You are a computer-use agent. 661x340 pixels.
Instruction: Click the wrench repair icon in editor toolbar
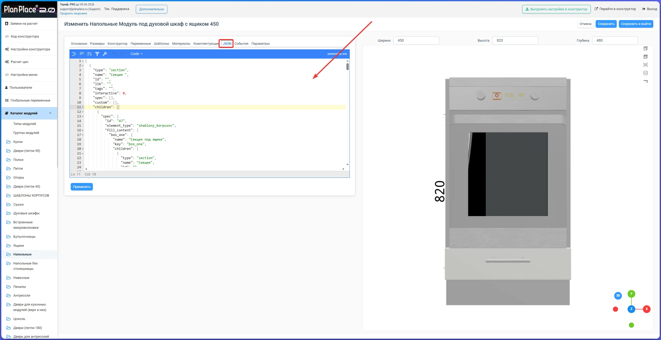click(x=105, y=54)
